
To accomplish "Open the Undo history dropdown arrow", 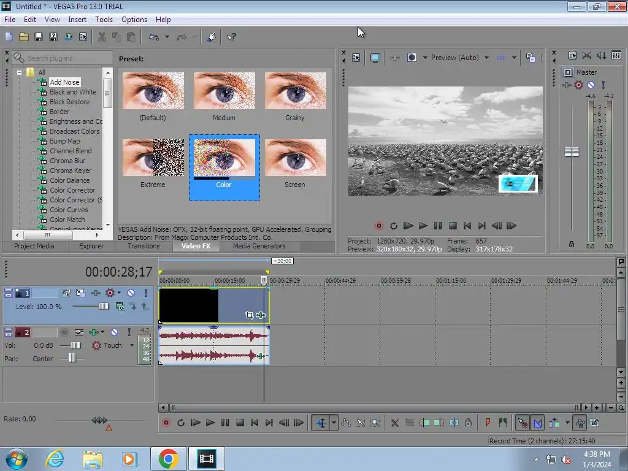I will (167, 37).
